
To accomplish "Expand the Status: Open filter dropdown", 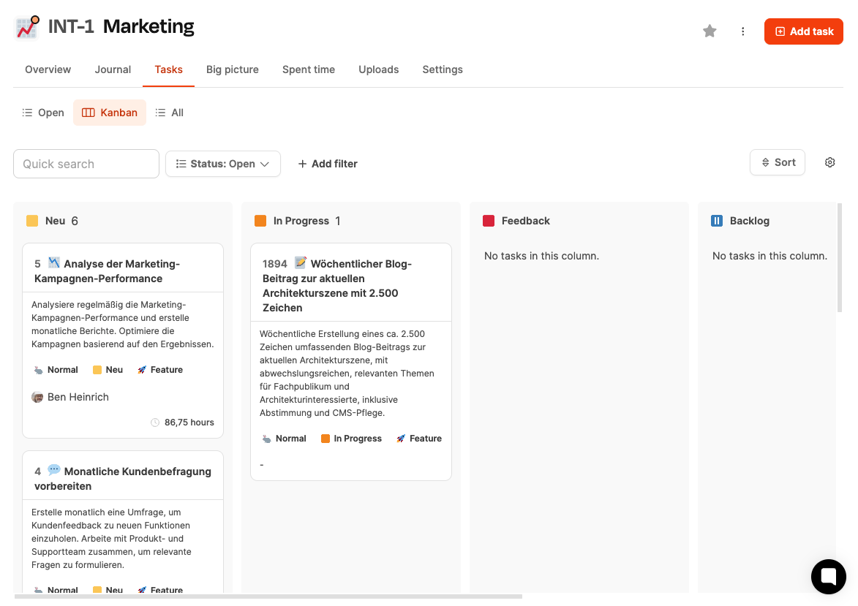I will tap(223, 164).
